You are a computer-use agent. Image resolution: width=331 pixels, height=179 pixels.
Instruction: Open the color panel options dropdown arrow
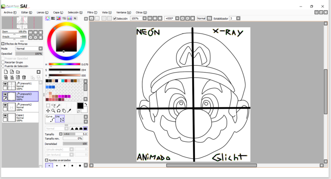(x=86, y=18)
